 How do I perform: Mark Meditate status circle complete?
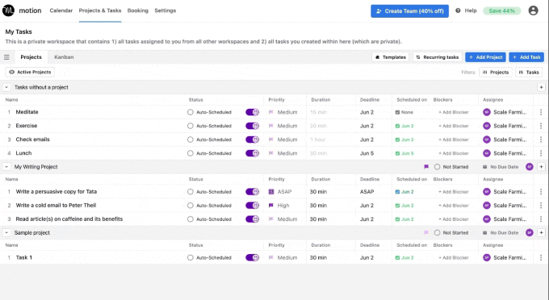[190, 112]
